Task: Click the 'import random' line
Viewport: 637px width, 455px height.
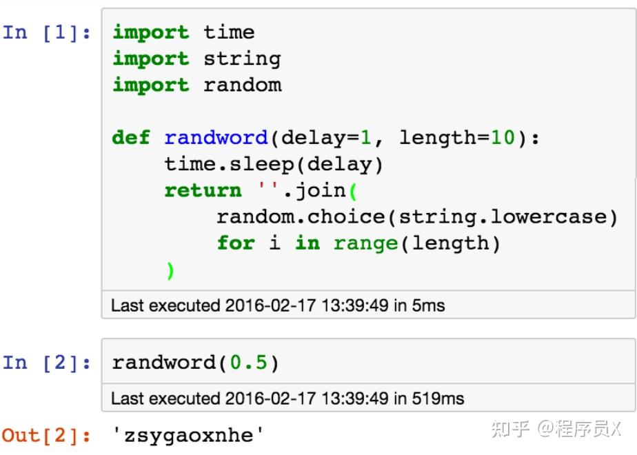Action: coord(197,85)
